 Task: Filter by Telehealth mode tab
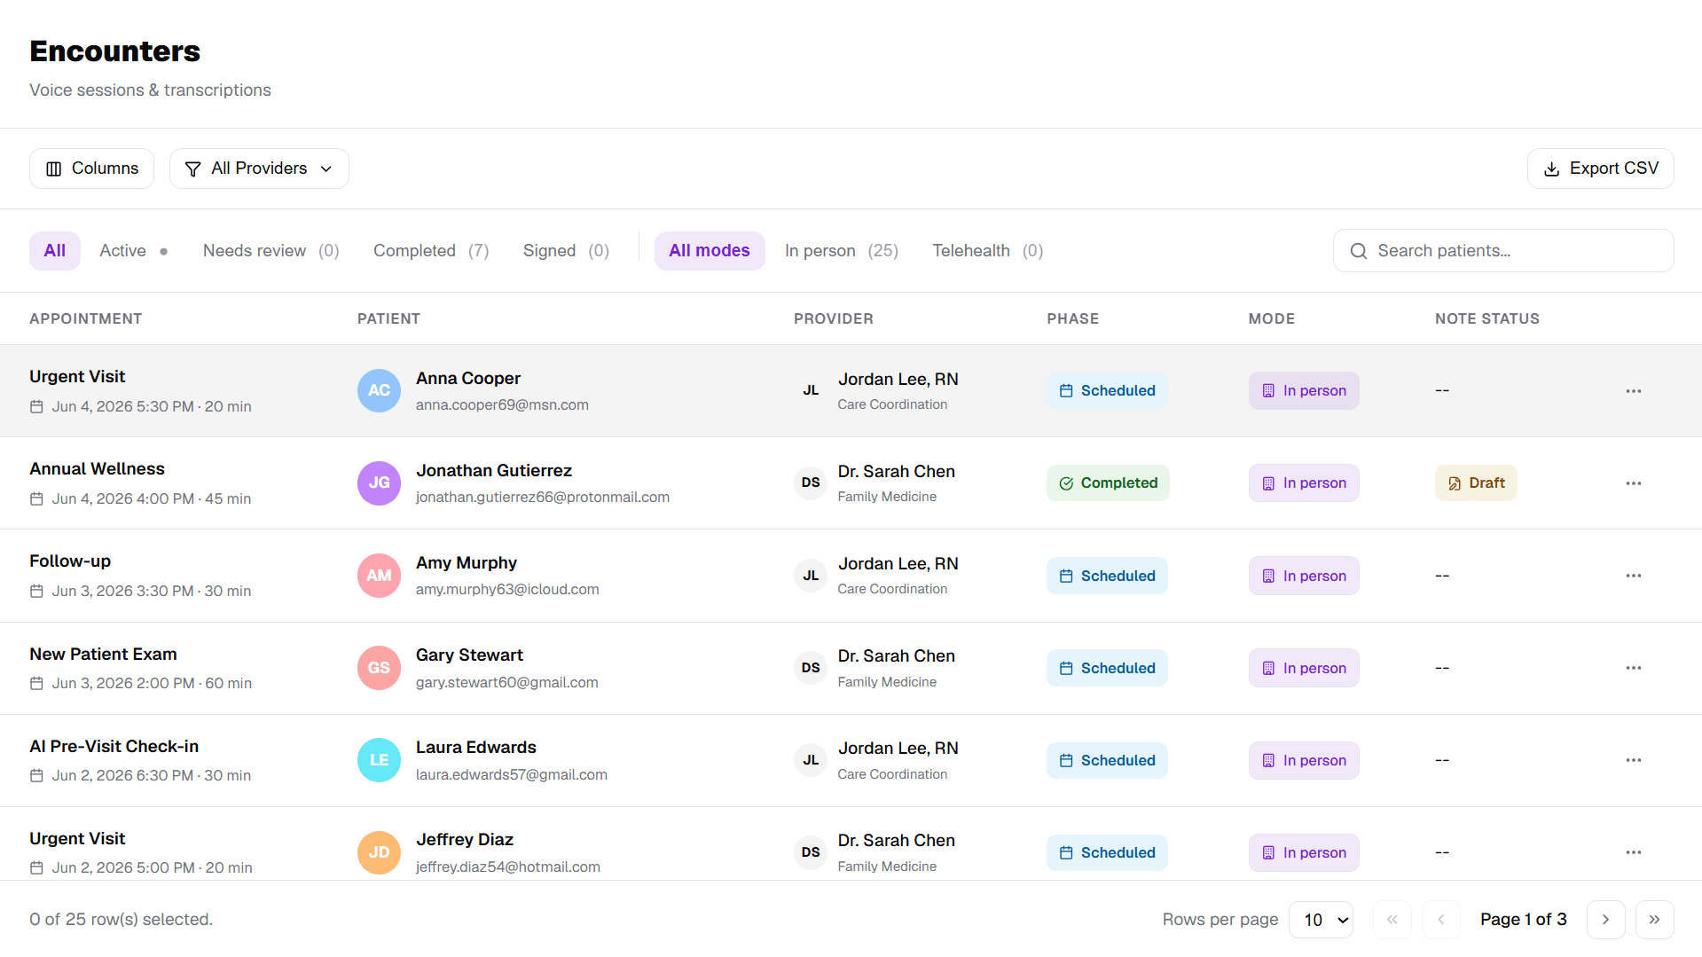987,251
